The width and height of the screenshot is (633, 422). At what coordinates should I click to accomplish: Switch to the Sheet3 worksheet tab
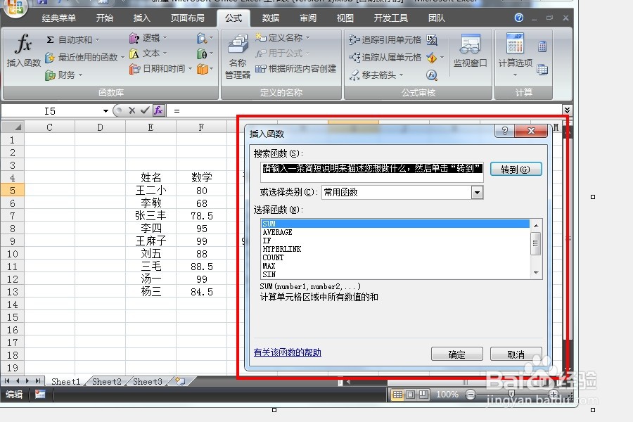[x=146, y=381]
